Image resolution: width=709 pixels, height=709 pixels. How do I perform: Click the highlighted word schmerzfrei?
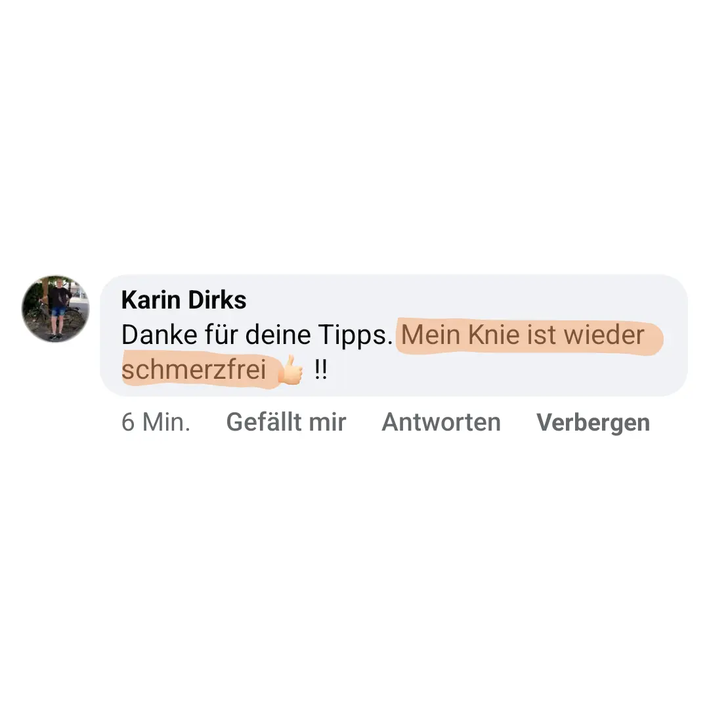click(x=194, y=370)
